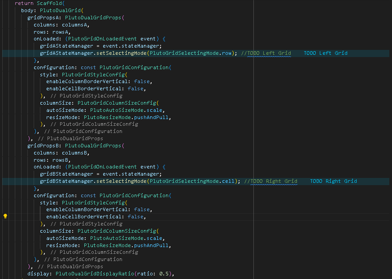Click the PlutoGridSelectingMode.row enum value
The width and height of the screenshot is (392, 279).
[193, 53]
